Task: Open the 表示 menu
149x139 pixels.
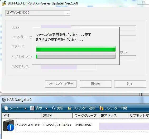Action: coord(39,108)
